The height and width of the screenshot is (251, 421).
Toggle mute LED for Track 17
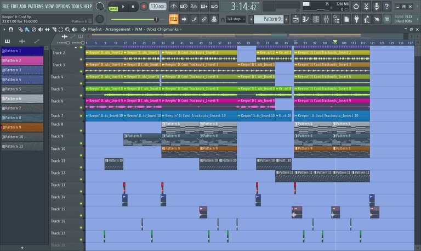click(81, 239)
